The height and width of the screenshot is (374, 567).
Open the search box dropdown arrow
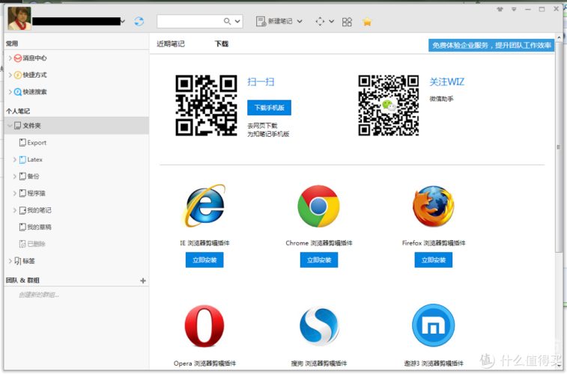pyautogui.click(x=238, y=22)
